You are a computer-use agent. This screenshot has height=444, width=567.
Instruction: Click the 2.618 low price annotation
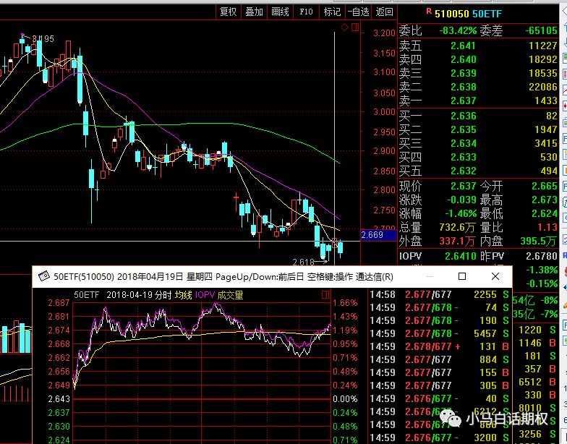coord(304,262)
